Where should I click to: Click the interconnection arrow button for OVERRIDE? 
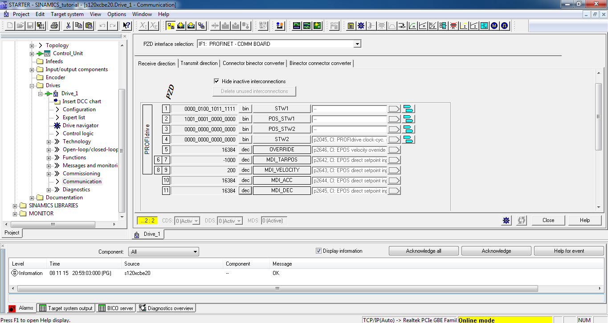click(394, 149)
